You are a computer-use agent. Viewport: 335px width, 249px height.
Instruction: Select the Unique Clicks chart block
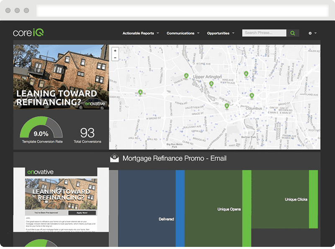point(280,199)
